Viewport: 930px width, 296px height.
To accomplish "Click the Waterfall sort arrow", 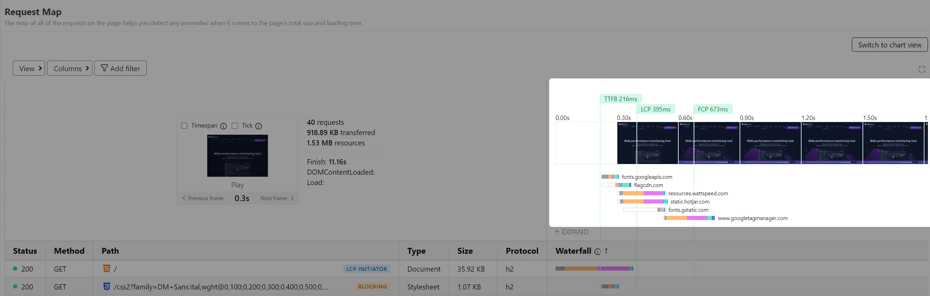I will pos(606,251).
